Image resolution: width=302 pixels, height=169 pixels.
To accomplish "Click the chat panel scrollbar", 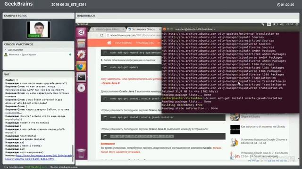I will pos(73,153).
